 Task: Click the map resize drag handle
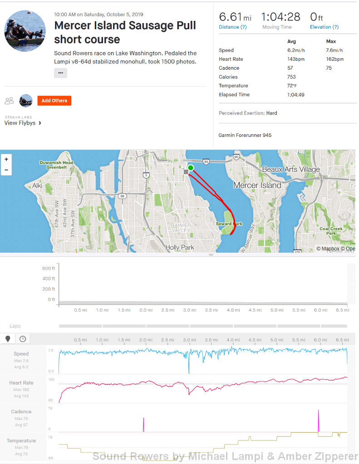211,255
